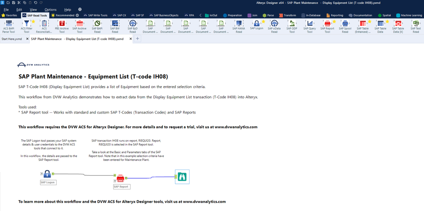Toggle favorite star on SAP Table Data

[387, 21]
